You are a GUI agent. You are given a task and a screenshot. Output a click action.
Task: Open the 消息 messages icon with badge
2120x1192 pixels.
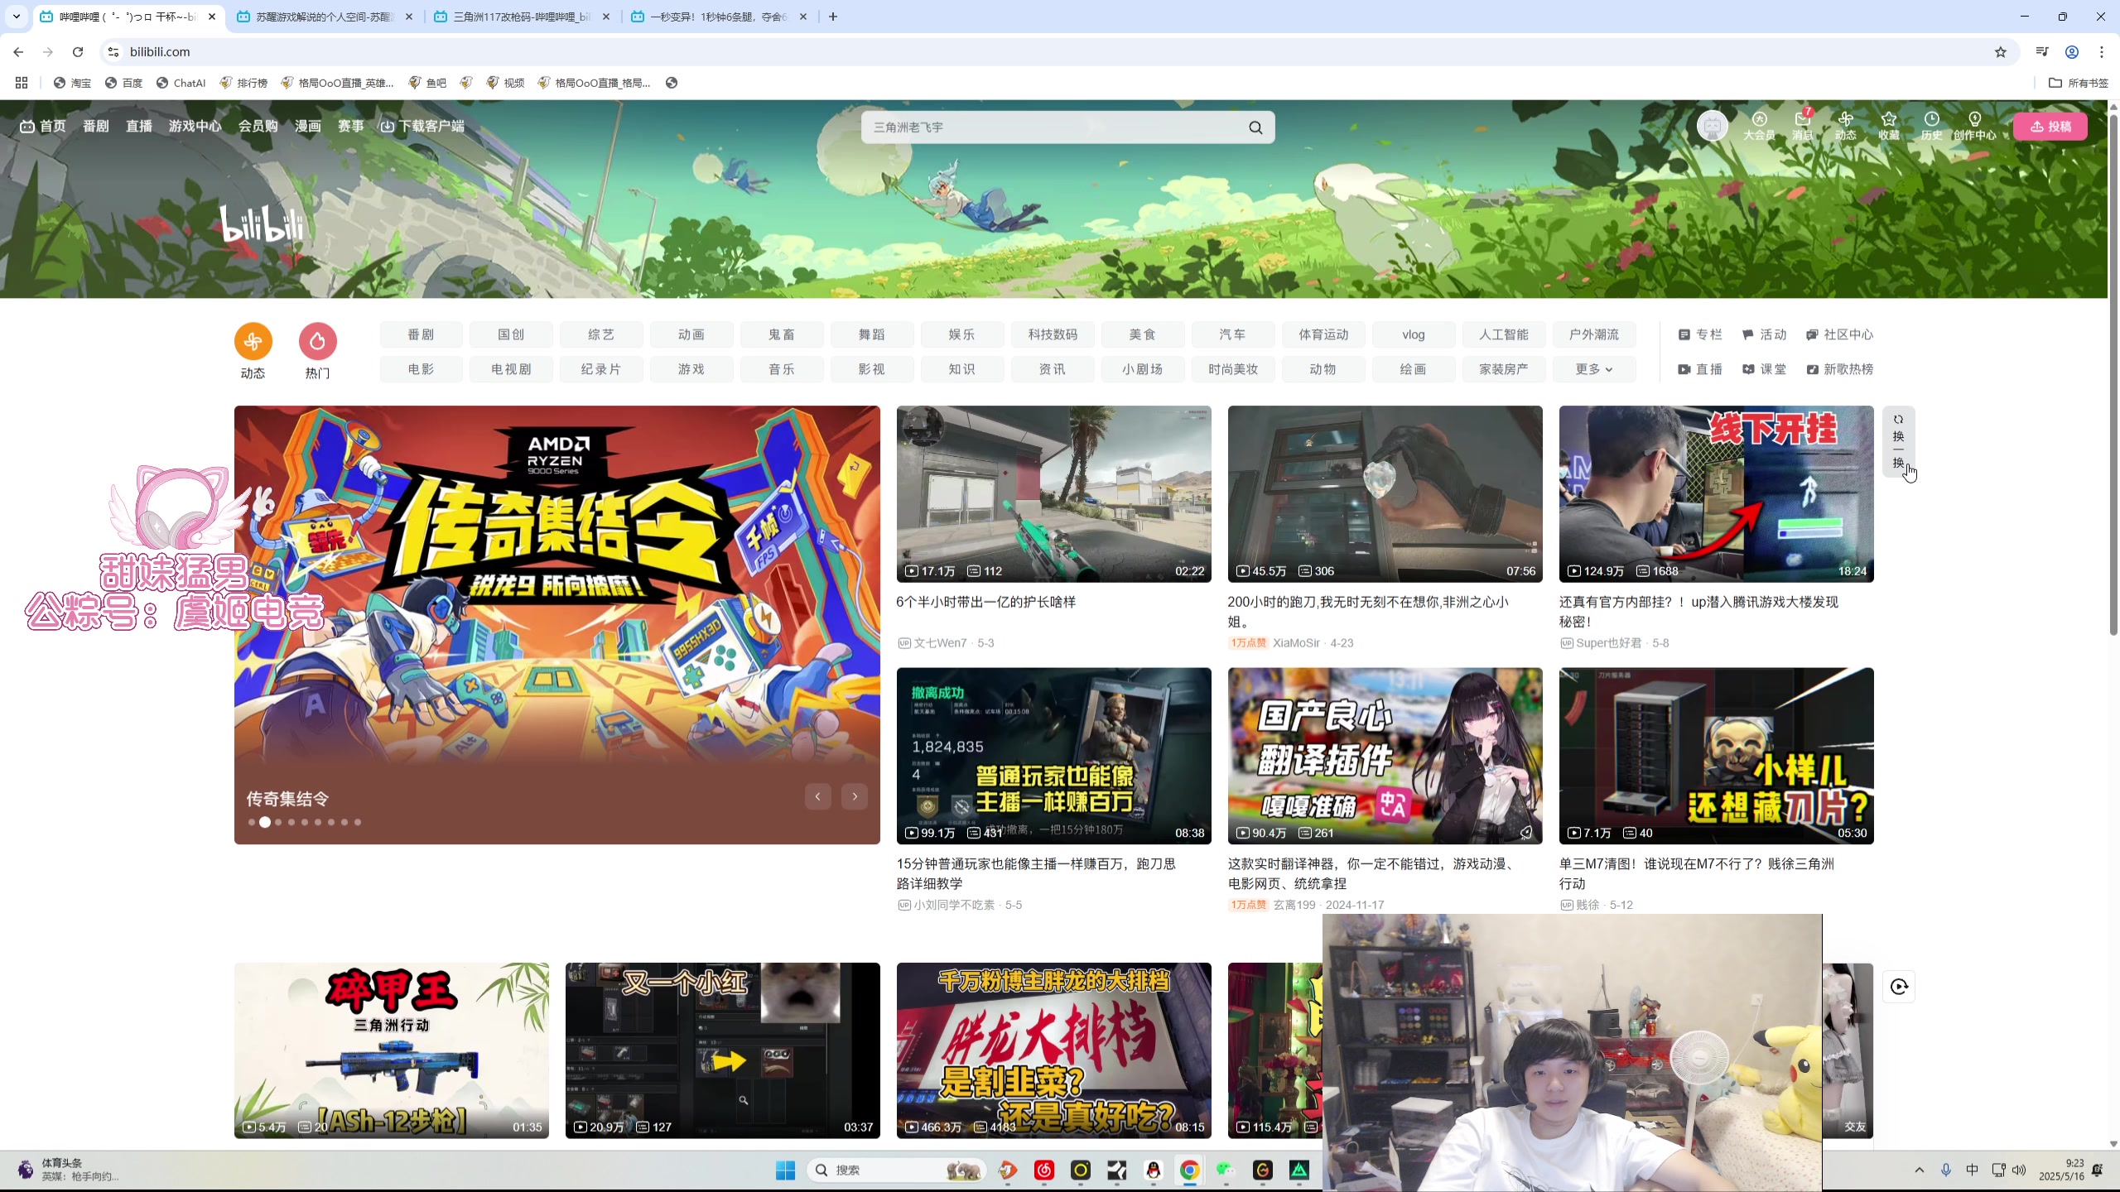1803,126
